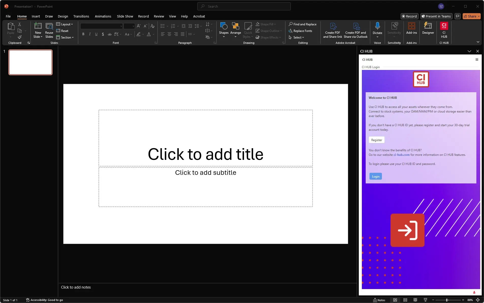The height and width of the screenshot is (303, 484).
Task: Toggle Center text alignment
Action: pos(169,34)
